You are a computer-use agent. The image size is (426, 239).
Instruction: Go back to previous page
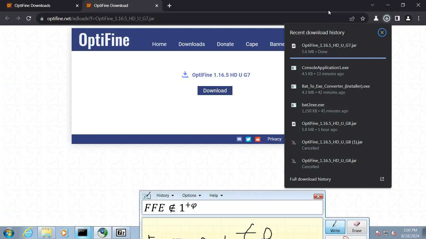(x=7, y=18)
